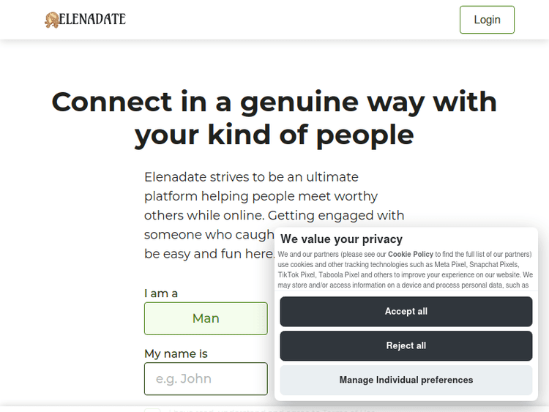Click 'your kind of people' headline line

pos(274,135)
